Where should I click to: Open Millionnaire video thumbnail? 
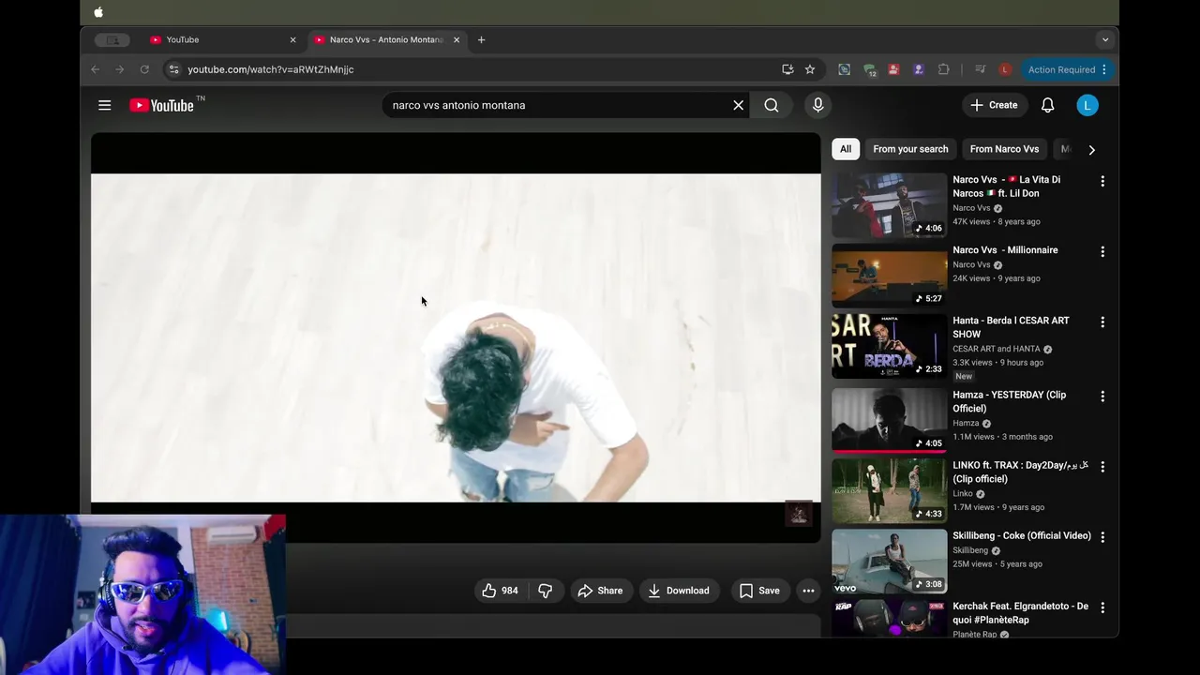pos(889,276)
